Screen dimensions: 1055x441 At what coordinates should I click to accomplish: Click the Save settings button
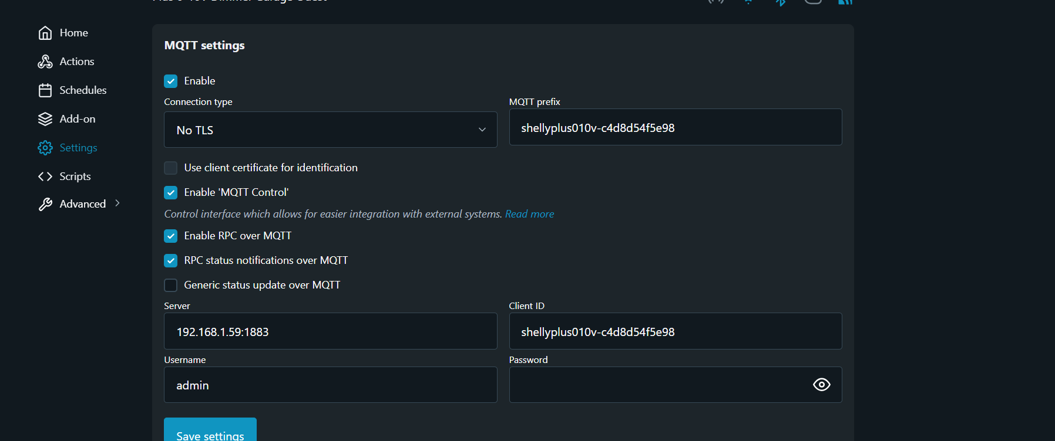coord(210,433)
